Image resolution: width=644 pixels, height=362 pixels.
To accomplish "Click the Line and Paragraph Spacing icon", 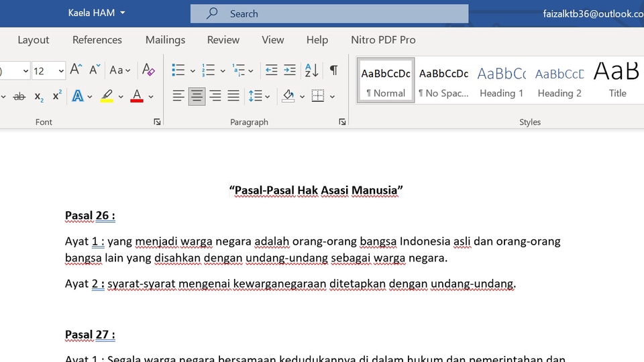I will [255, 96].
